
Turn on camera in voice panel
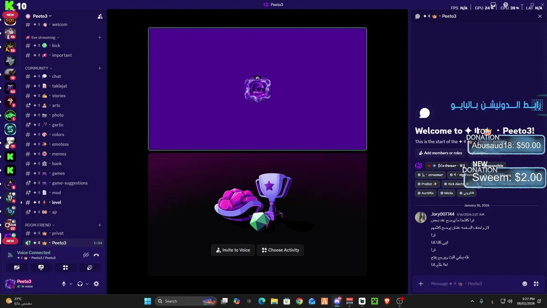click(x=17, y=267)
